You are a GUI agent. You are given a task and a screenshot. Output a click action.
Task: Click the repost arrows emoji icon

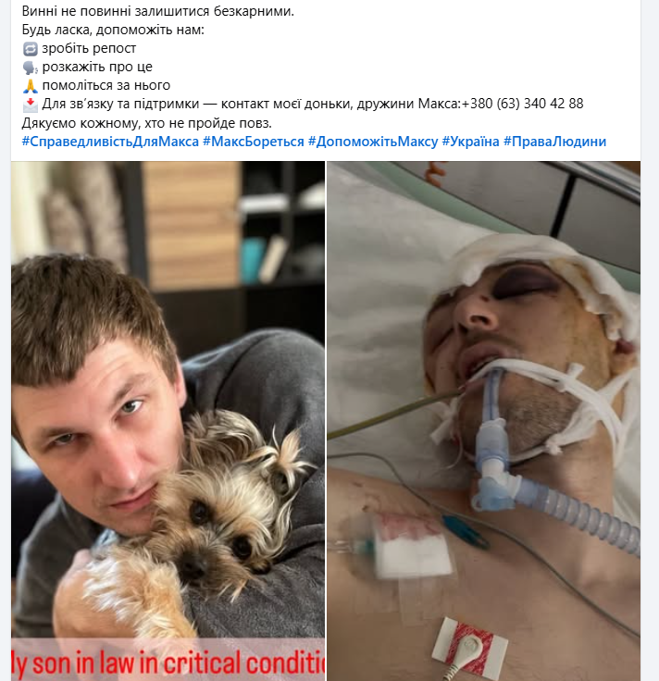[30, 49]
